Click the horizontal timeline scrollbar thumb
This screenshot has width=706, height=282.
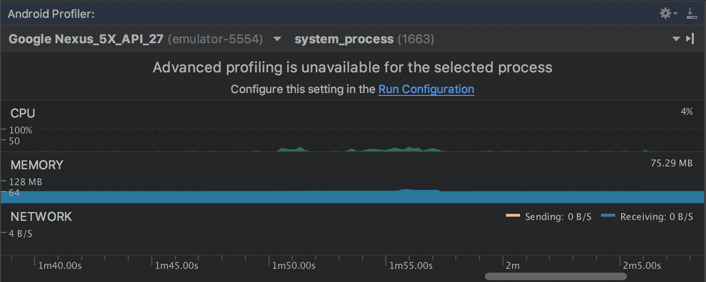pos(555,276)
